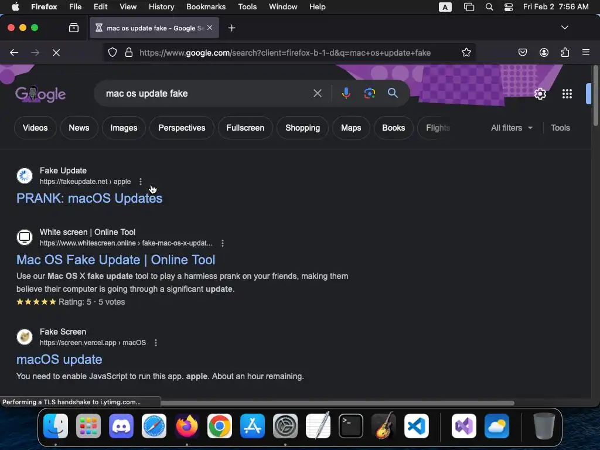Image resolution: width=600 pixels, height=450 pixels.
Task: Go back with the back arrow
Action: pyautogui.click(x=14, y=52)
